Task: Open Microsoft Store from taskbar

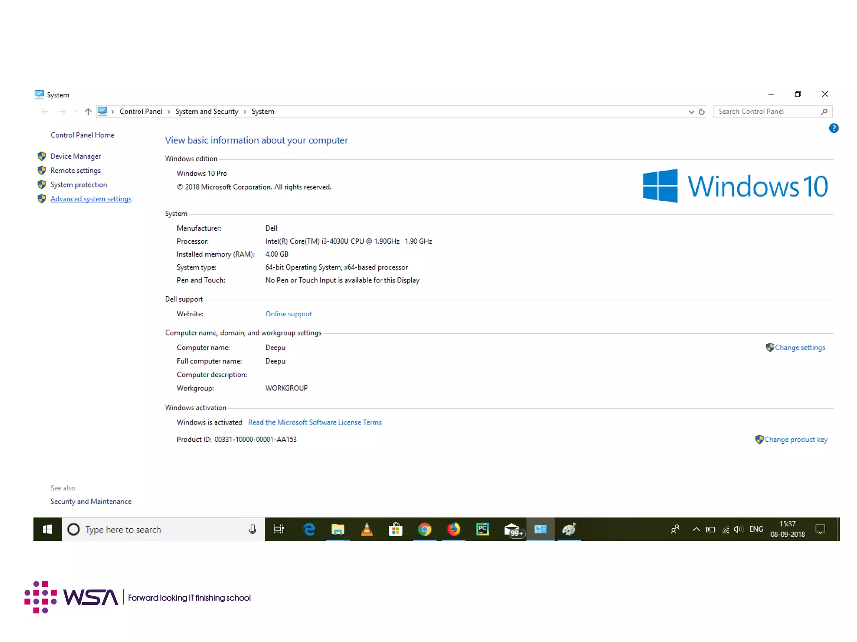Action: (395, 529)
